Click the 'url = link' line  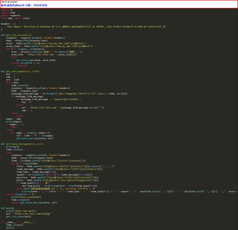tap(13, 80)
